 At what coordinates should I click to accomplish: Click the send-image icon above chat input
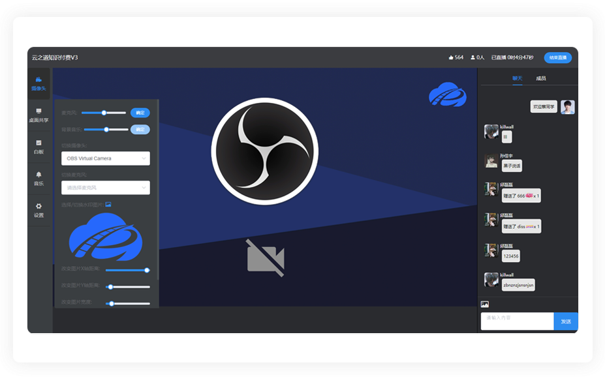point(485,304)
